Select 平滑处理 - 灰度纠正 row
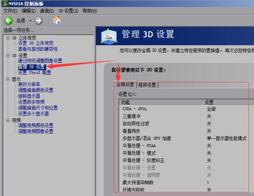The image size is (254, 196). click(187, 160)
